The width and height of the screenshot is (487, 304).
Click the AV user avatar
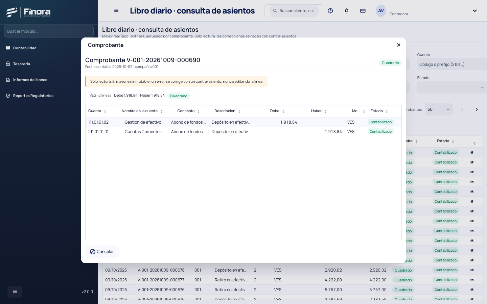tap(381, 11)
